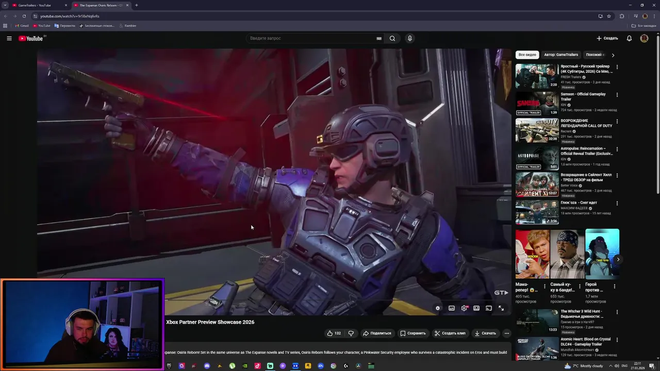Image resolution: width=660 pixels, height=371 pixels.
Task: Like the video with 132 likes
Action: tap(334, 333)
